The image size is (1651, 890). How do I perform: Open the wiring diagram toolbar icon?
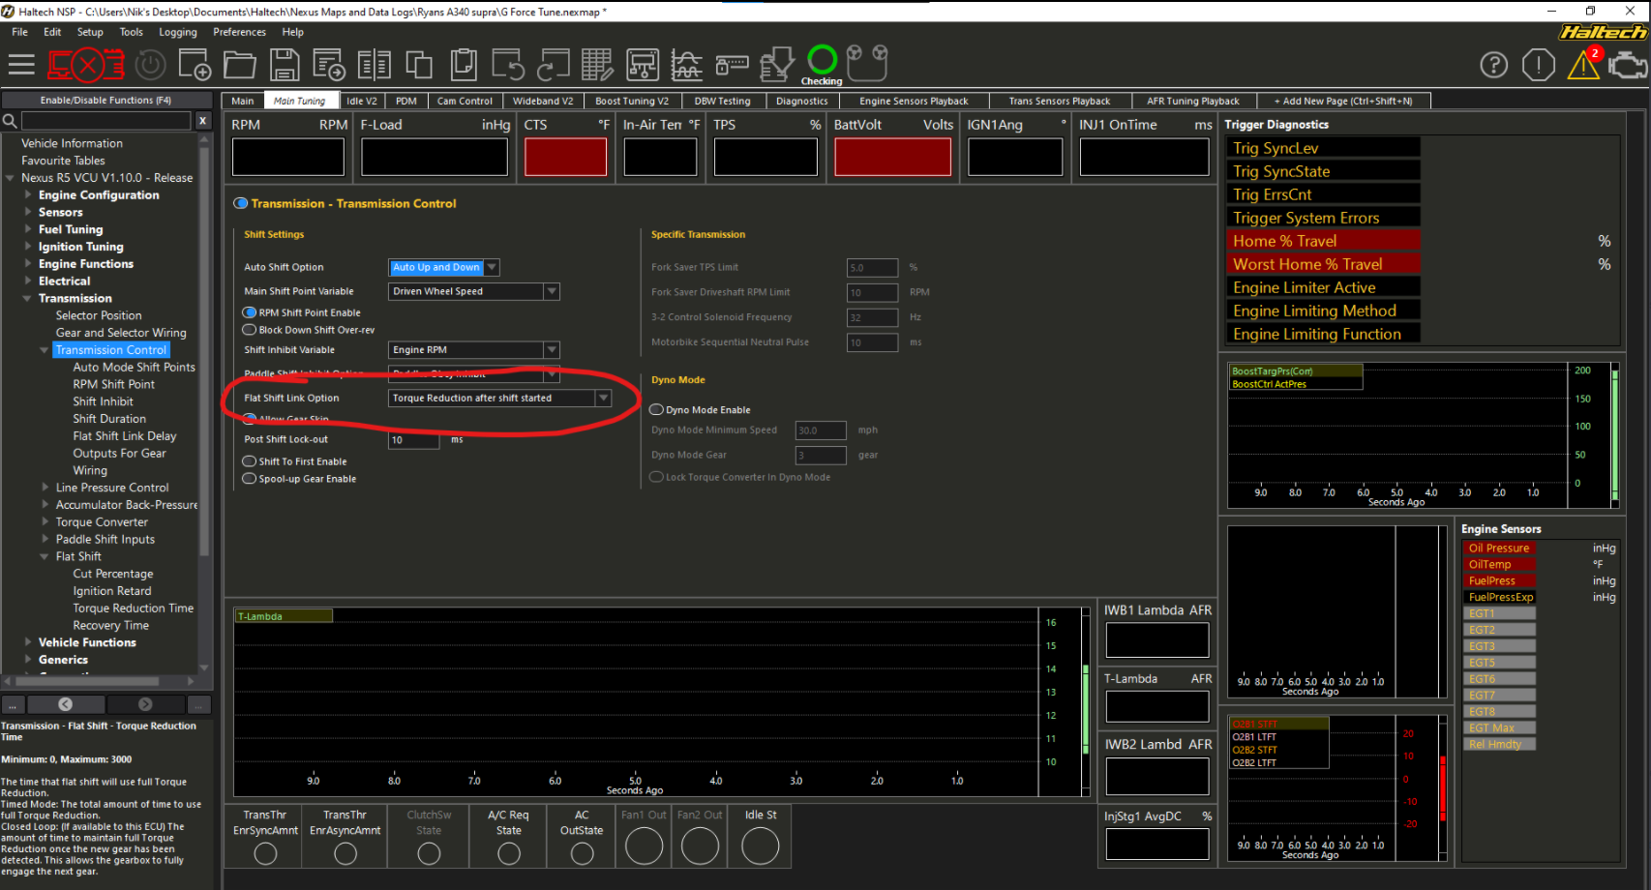click(x=643, y=65)
